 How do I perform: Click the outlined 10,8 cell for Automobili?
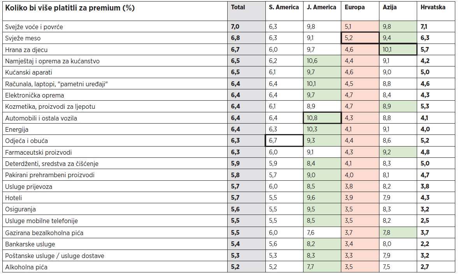pos(322,118)
